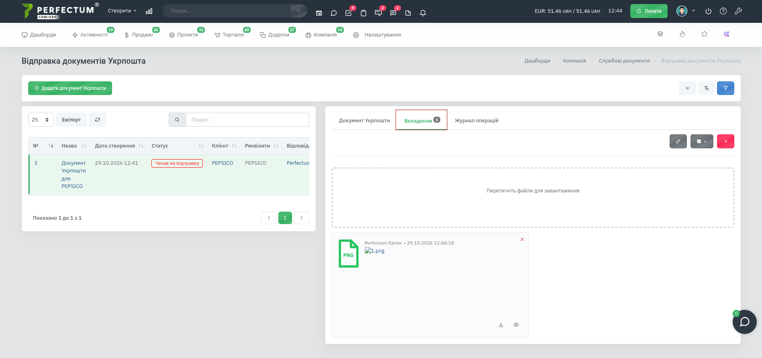This screenshot has width=762, height=358.
Task: Open the help question mark icon
Action: 723,11
